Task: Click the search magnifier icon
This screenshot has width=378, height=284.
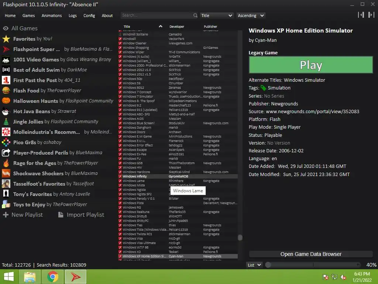Action: coord(195,16)
